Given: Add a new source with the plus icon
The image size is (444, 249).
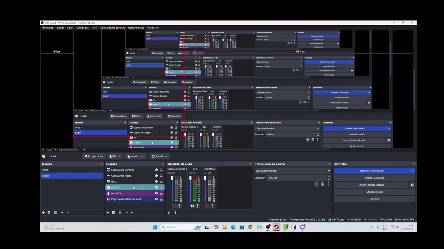Looking at the screenshot, I should pos(108,212).
